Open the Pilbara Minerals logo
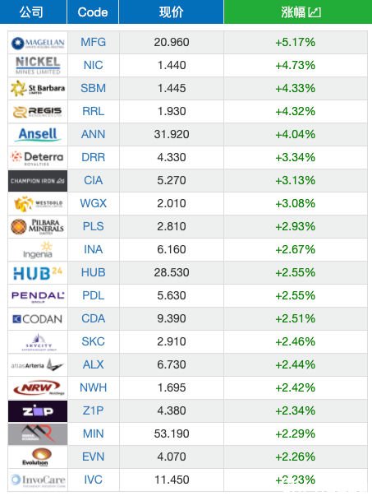Image resolution: width=372 pixels, height=496 pixels. pos(38,227)
